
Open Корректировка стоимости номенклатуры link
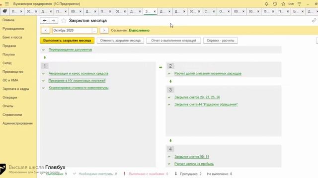(x=79, y=88)
